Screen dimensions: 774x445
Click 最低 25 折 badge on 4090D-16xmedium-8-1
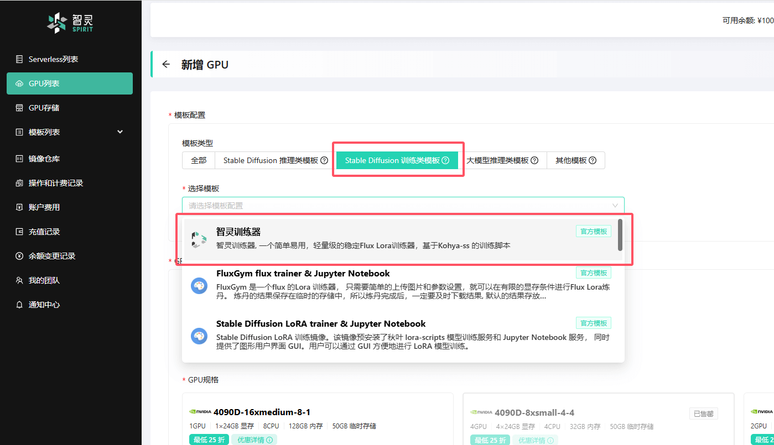click(209, 440)
